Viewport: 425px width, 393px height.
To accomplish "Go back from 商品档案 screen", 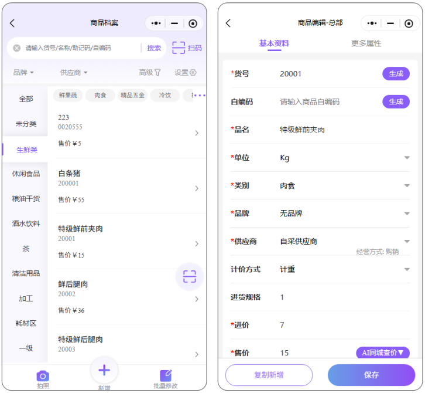I will tap(12, 23).
